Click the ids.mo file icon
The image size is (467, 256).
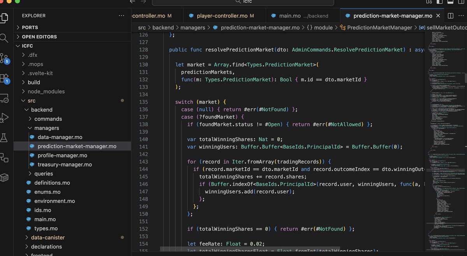(x=28, y=210)
